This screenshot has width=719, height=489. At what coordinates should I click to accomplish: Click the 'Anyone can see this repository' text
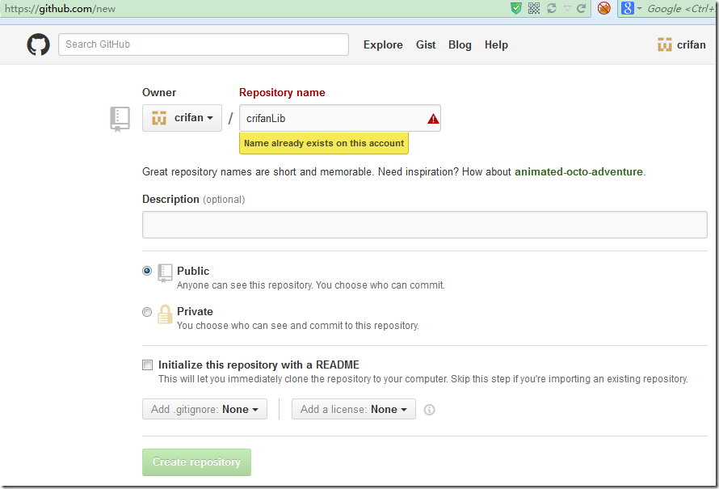click(x=311, y=285)
